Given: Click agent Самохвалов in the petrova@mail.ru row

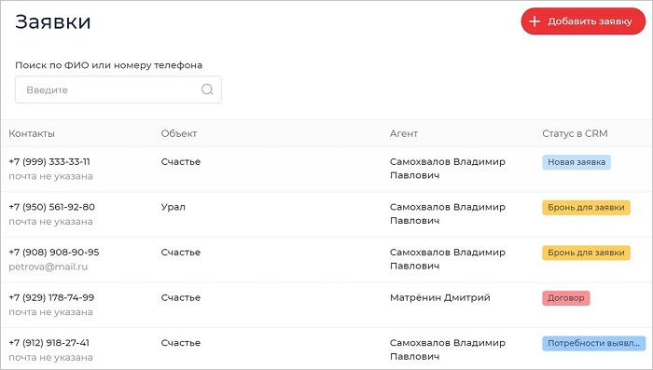Looking at the screenshot, I should (448, 259).
